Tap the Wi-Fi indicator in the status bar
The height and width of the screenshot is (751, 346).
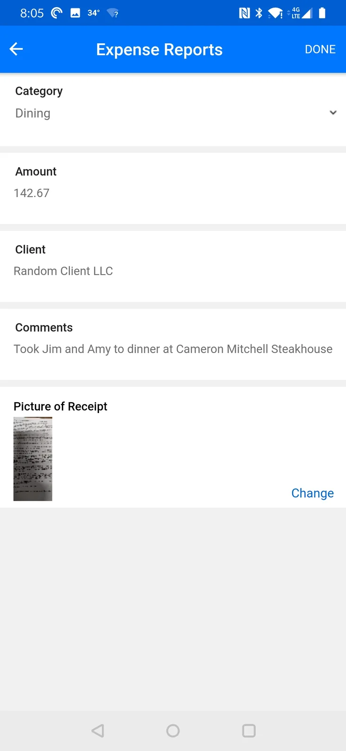(276, 13)
